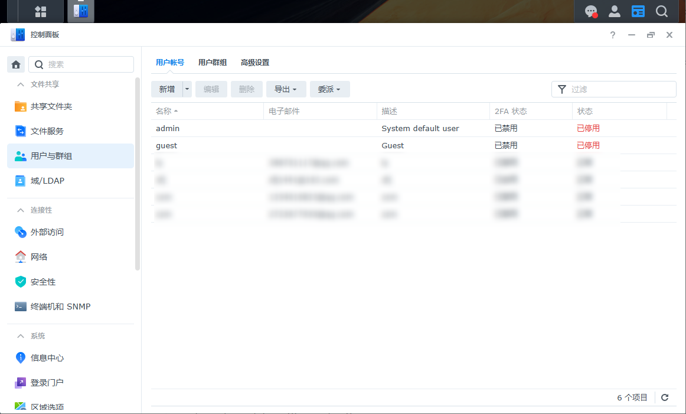Click the 新增 button
Viewport: 686px width, 414px height.
pos(167,89)
